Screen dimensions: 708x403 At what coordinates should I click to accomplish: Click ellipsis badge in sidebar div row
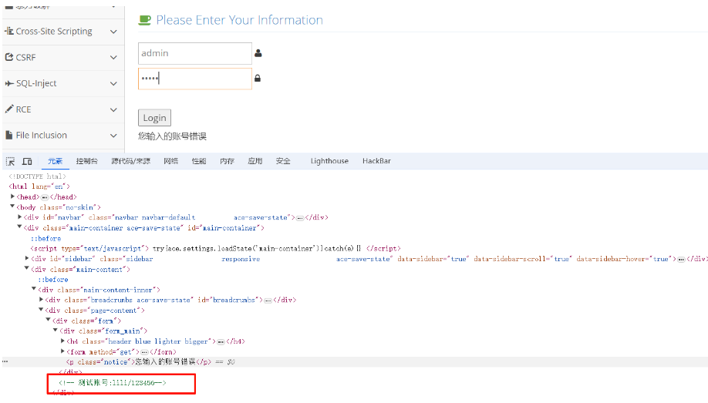[681, 260]
